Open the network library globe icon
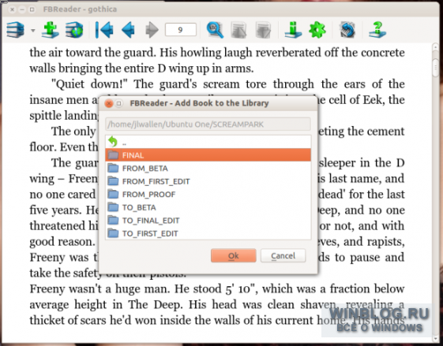443x346 pixels. click(74, 30)
